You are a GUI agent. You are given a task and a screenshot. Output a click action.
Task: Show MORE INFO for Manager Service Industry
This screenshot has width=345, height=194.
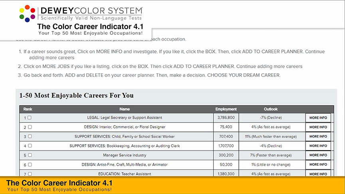click(x=318, y=155)
